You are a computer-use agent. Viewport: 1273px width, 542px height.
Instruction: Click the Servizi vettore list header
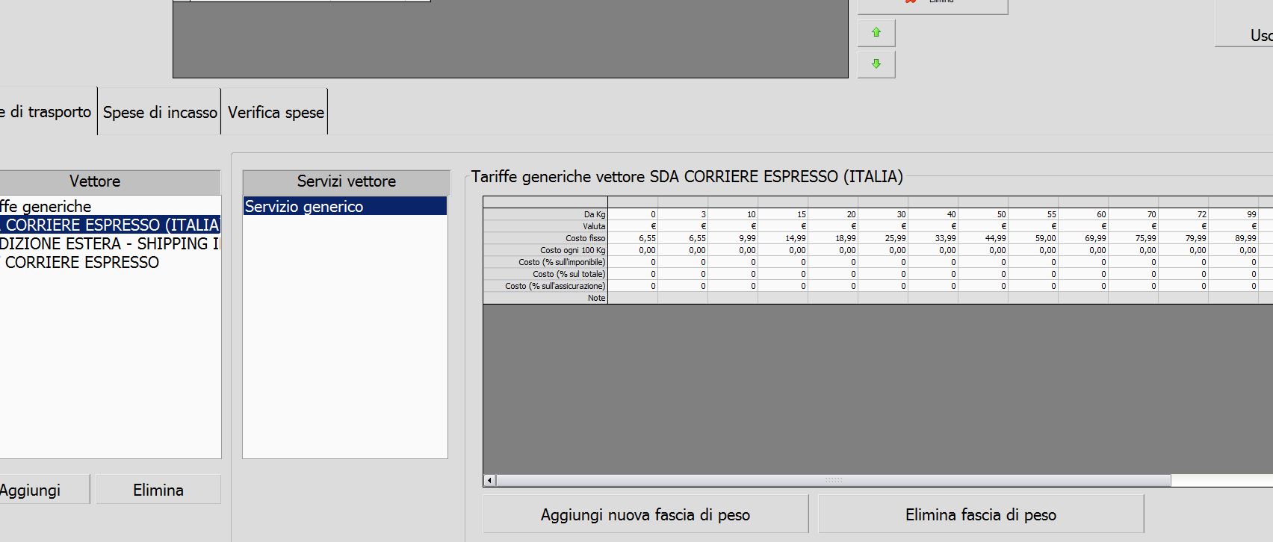347,181
